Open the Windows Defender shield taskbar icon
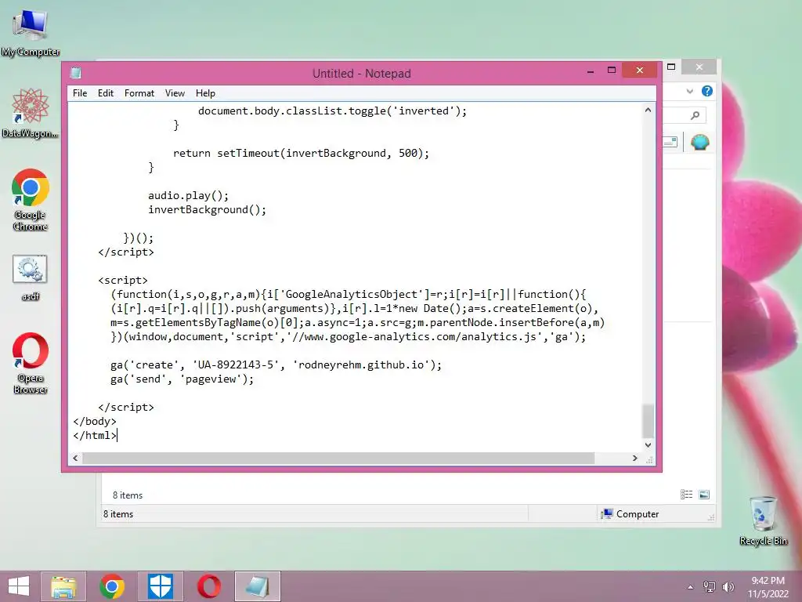Viewport: 802px width, 602px height. (x=161, y=586)
